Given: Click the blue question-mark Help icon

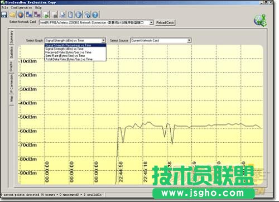Looking at the screenshot, I should [x=95, y=15].
